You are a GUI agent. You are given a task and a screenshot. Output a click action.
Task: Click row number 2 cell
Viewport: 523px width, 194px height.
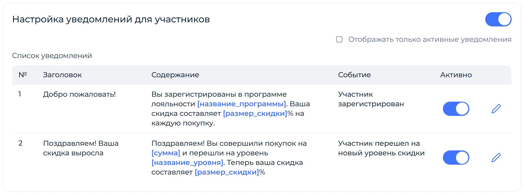(20, 143)
